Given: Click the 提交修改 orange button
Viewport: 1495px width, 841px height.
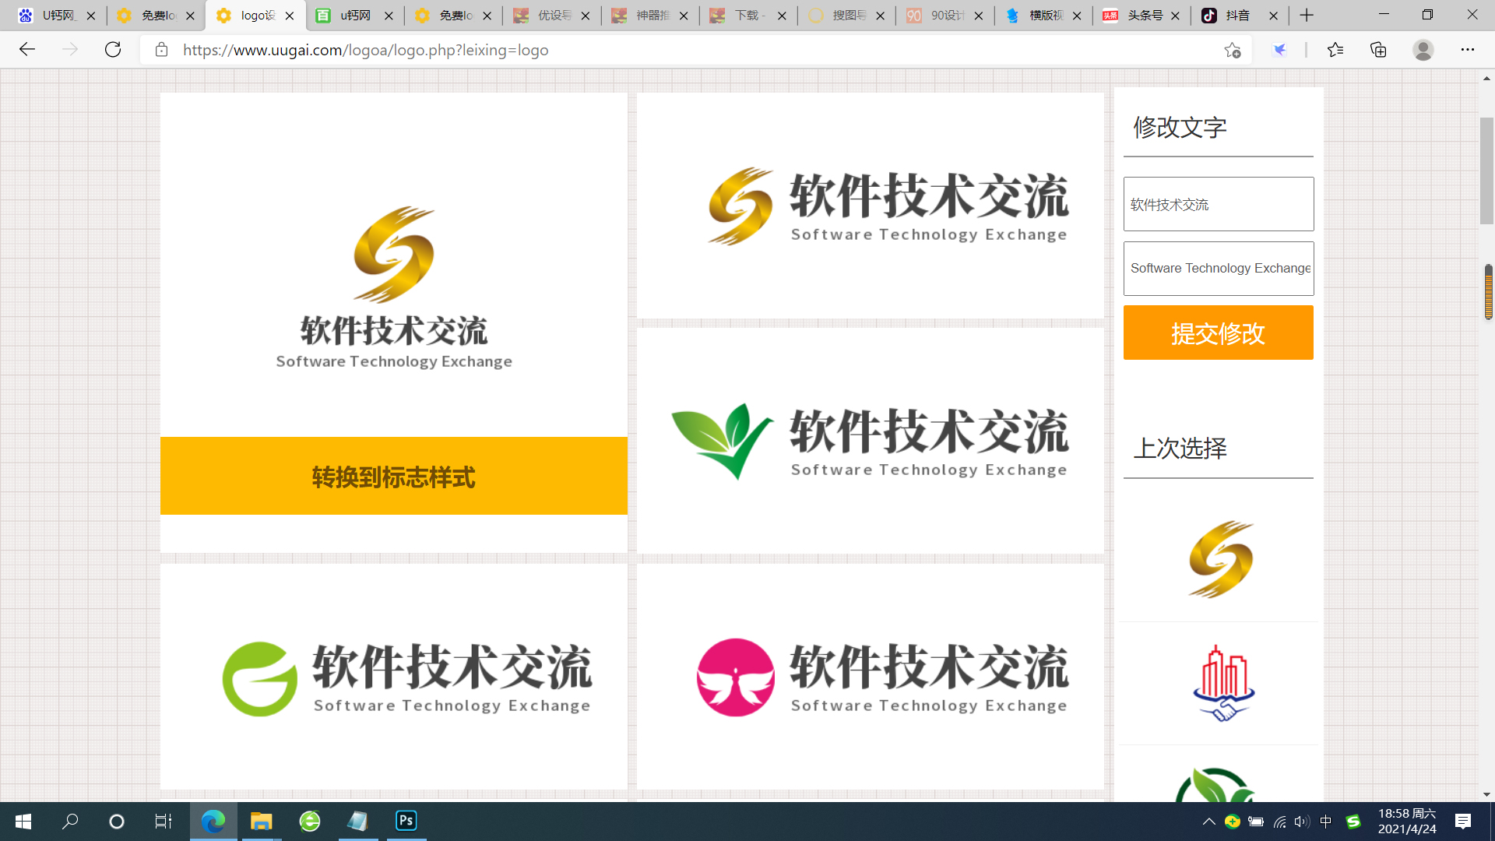Looking at the screenshot, I should [x=1218, y=333].
